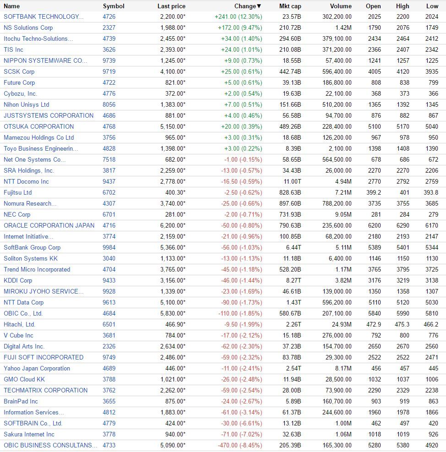Sort by Volume column header

[x=341, y=6]
